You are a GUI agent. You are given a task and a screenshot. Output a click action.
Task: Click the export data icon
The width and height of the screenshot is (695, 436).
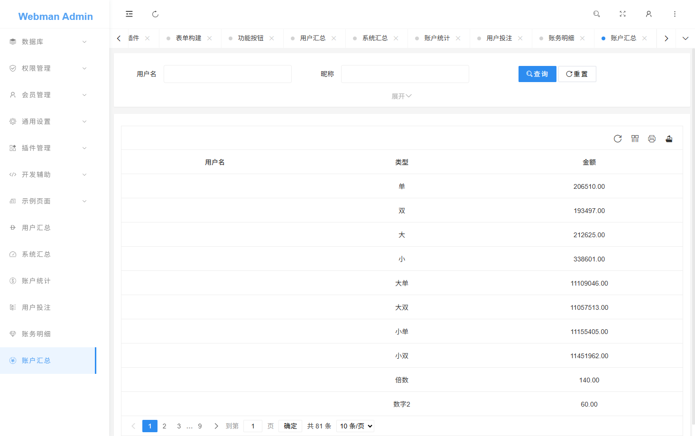coord(669,139)
